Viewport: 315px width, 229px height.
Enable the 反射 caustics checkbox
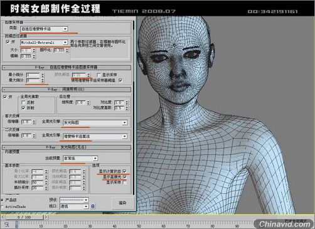pyautogui.click(x=23, y=102)
